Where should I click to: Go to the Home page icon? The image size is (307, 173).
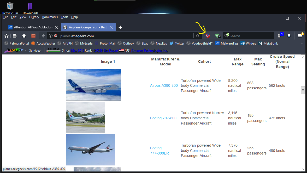click(x=24, y=36)
